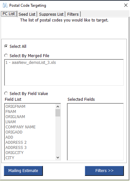Open the Suppress List tab

coord(51,14)
